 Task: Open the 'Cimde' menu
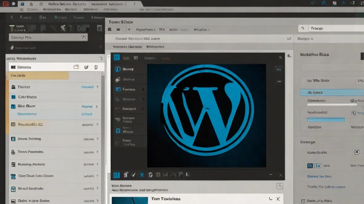tap(33, 10)
